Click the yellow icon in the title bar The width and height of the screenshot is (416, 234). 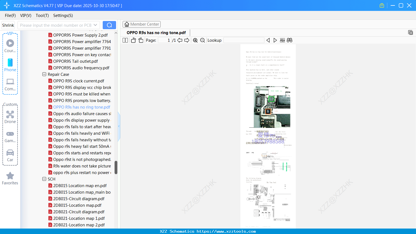(382, 5)
